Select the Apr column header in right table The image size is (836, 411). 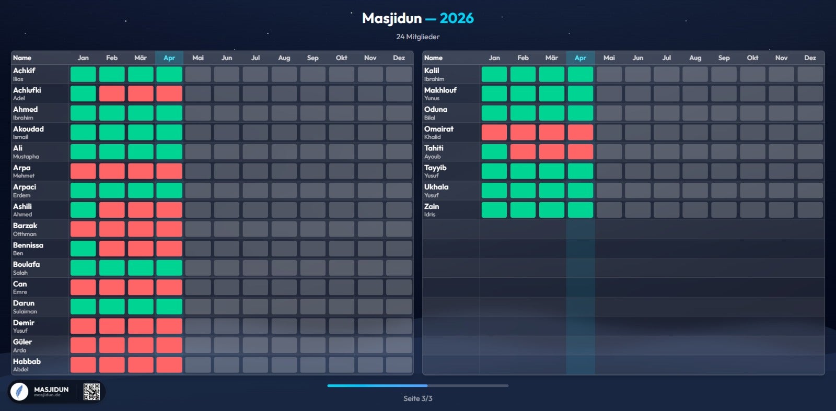pos(580,58)
